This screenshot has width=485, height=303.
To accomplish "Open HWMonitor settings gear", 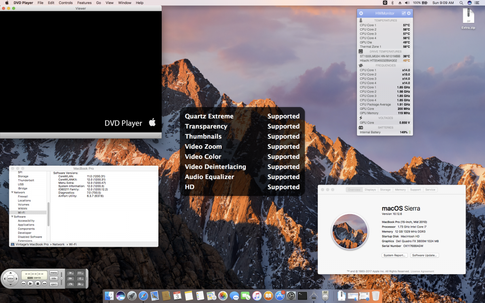I will pos(409,13).
